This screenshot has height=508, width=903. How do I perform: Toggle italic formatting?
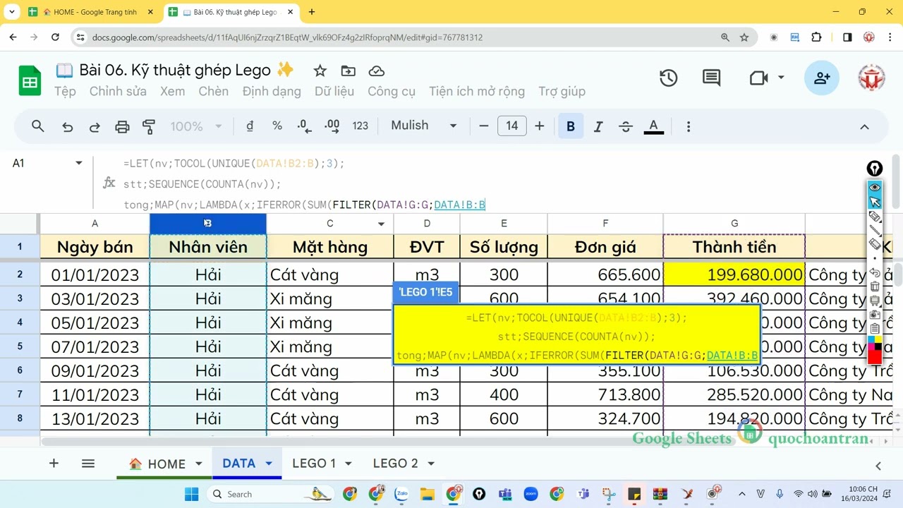coord(598,126)
